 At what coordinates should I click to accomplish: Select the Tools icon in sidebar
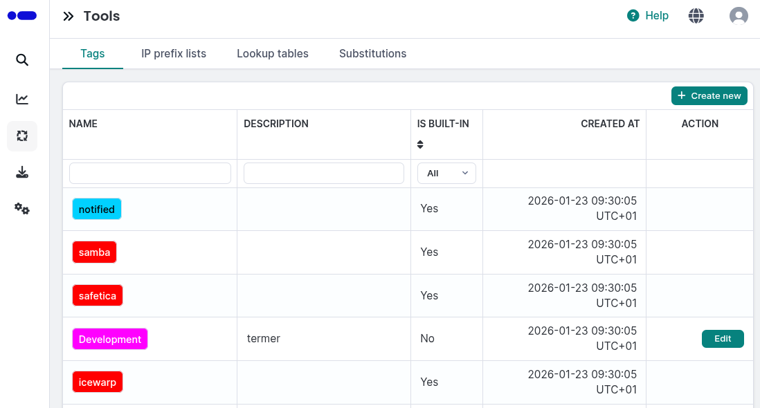[x=22, y=136]
